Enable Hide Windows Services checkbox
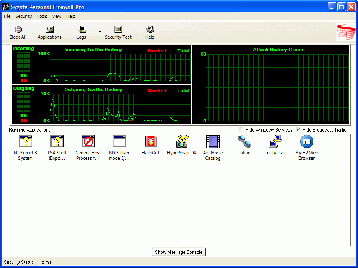Viewport: 358px width, 268px height. click(241, 130)
